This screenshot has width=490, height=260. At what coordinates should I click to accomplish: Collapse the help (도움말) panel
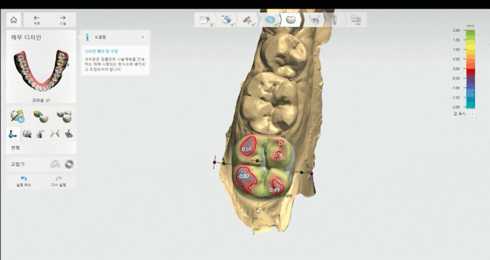click(143, 37)
